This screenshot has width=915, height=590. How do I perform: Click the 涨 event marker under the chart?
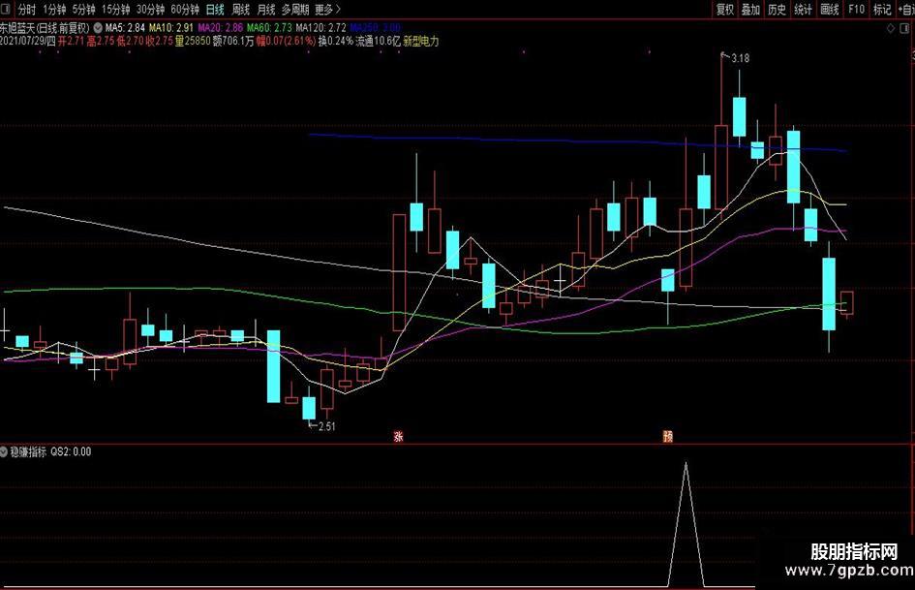tap(399, 436)
